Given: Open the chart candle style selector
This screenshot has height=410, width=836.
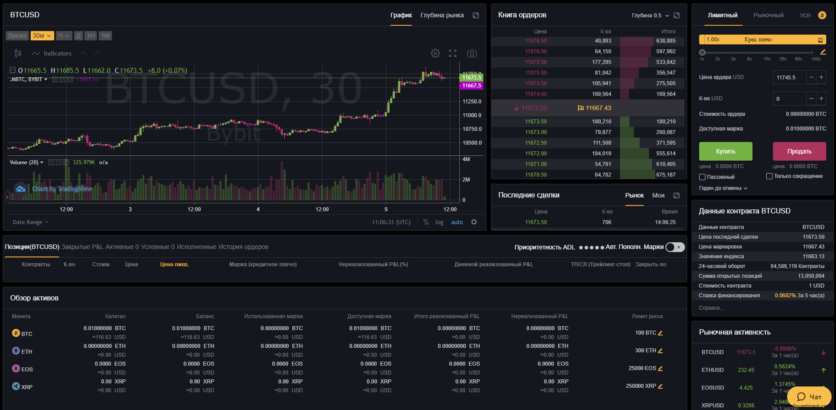Looking at the screenshot, I should tap(18, 53).
